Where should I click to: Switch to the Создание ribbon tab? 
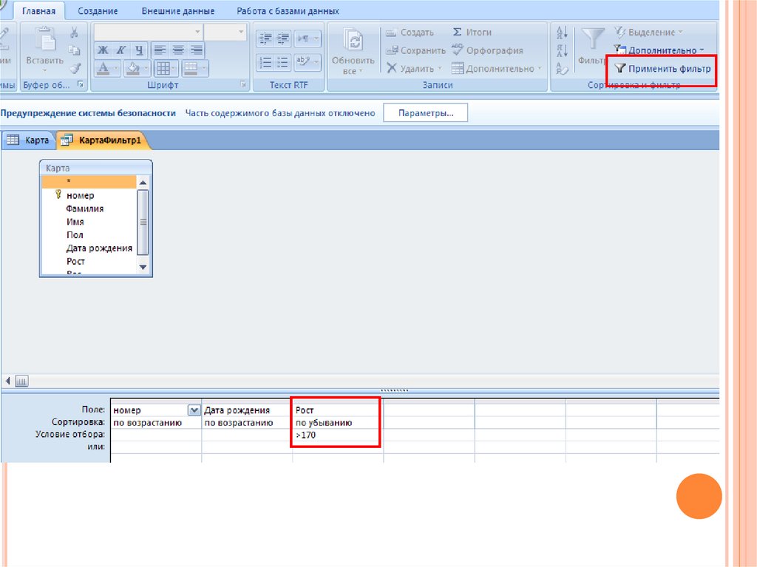tap(98, 11)
